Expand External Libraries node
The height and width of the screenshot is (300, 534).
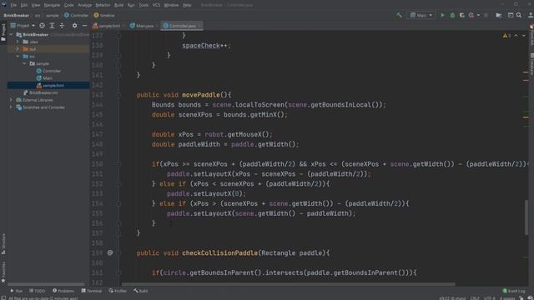click(x=11, y=100)
